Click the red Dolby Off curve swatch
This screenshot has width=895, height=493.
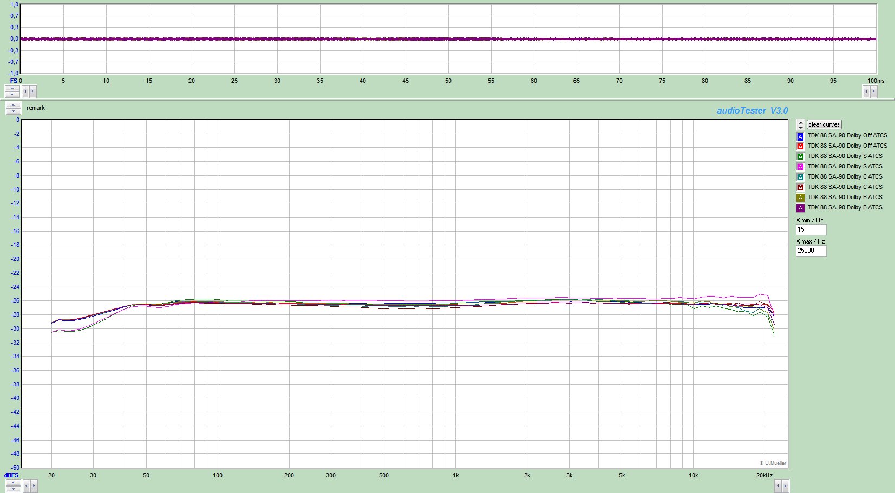800,147
